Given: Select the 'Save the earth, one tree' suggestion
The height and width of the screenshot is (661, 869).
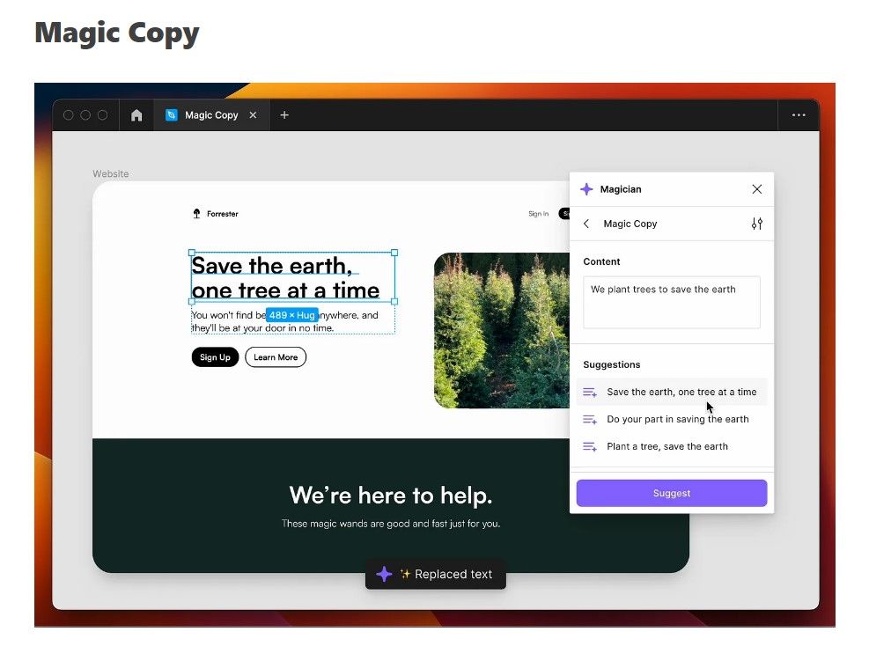Looking at the screenshot, I should click(x=682, y=392).
